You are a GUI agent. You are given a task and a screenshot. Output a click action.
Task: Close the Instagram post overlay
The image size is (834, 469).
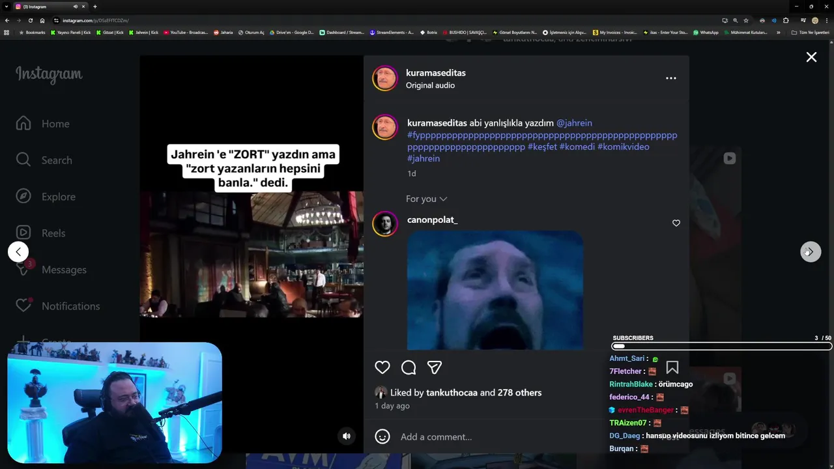(811, 57)
